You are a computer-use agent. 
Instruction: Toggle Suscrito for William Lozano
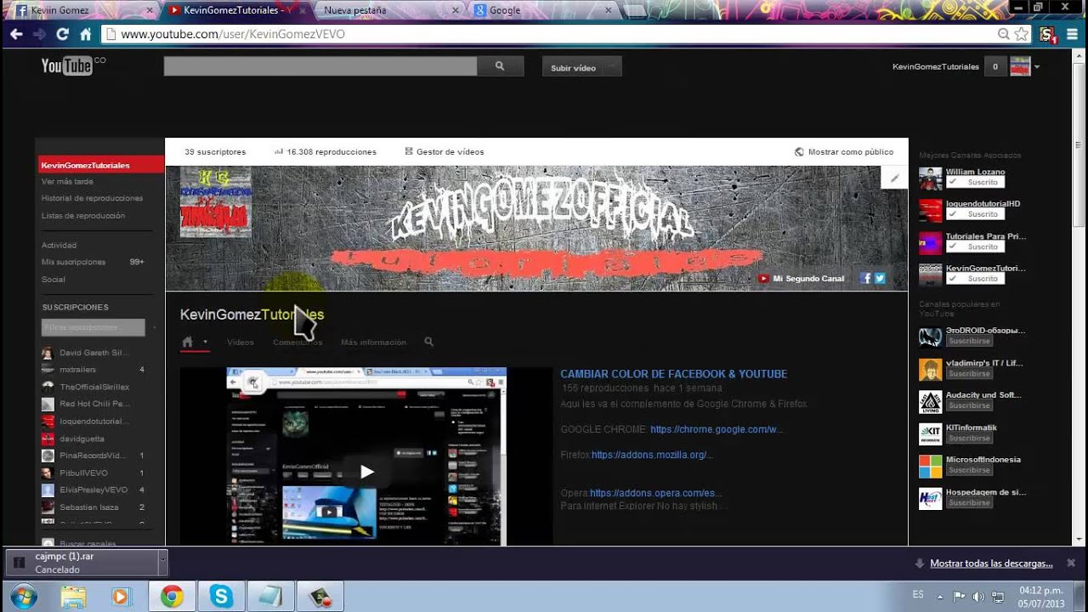click(976, 182)
